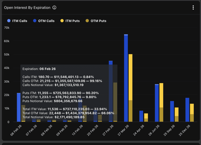Click the Open Interest By Expiration title
201x145 pixels.
(x=27, y=8)
